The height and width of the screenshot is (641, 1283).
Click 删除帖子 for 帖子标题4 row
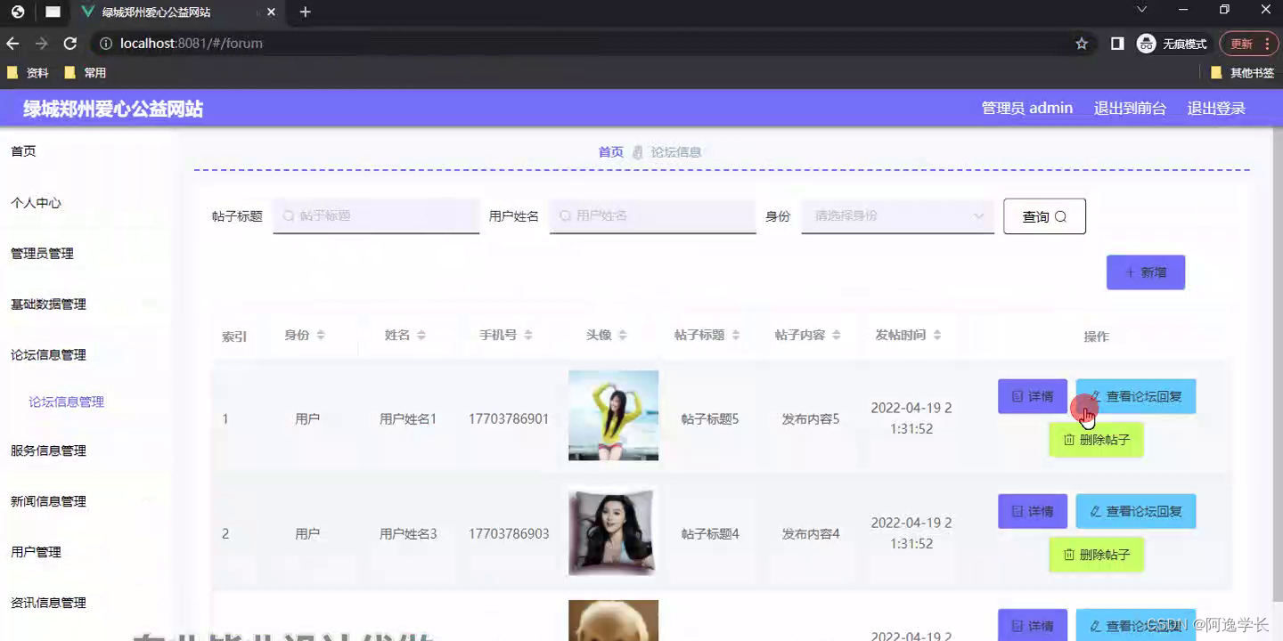[1096, 555]
